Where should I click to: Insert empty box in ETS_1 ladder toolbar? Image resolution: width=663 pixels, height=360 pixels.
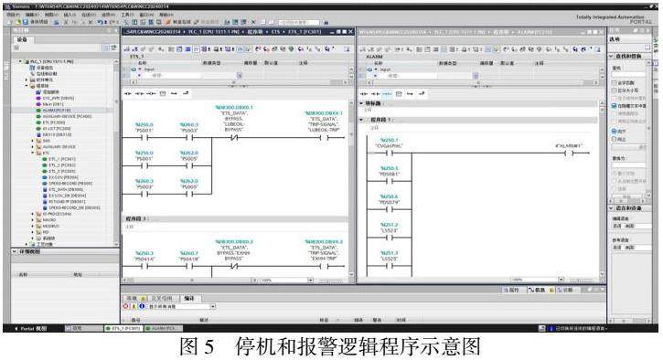(x=163, y=94)
